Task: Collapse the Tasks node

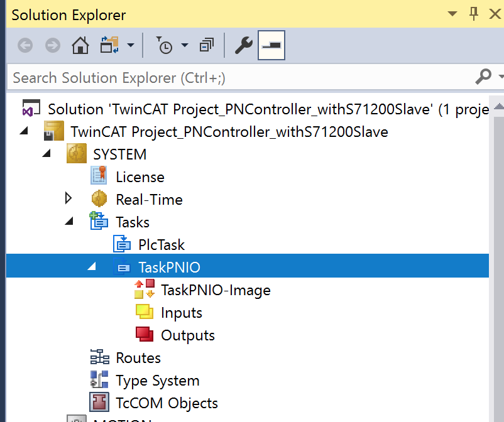Action: point(69,221)
